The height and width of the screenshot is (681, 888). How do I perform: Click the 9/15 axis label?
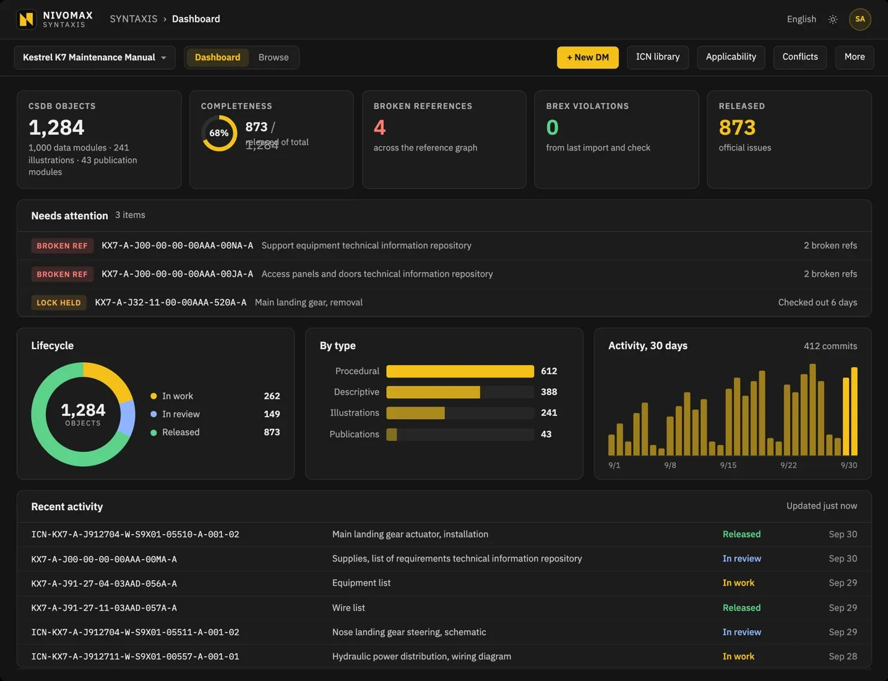tap(728, 466)
